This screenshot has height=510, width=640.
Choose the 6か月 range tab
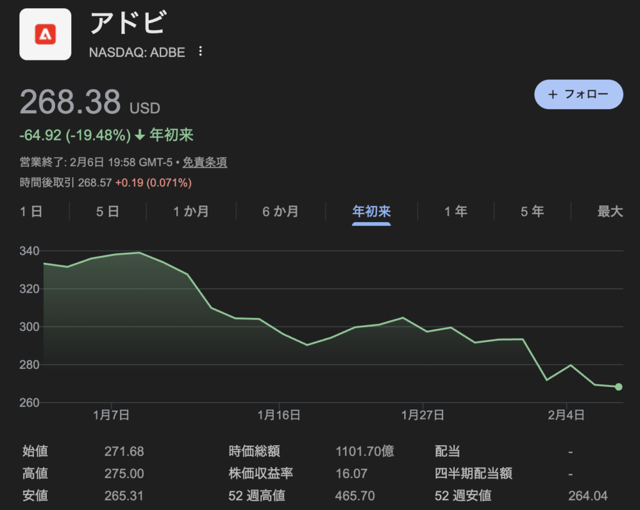[281, 212]
